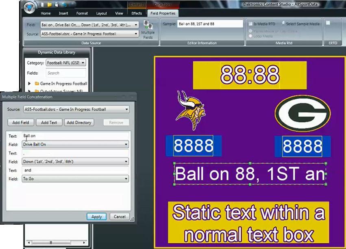This screenshot has height=249, width=346.
Task: Open the To Go field dropdown
Action: coord(126,179)
